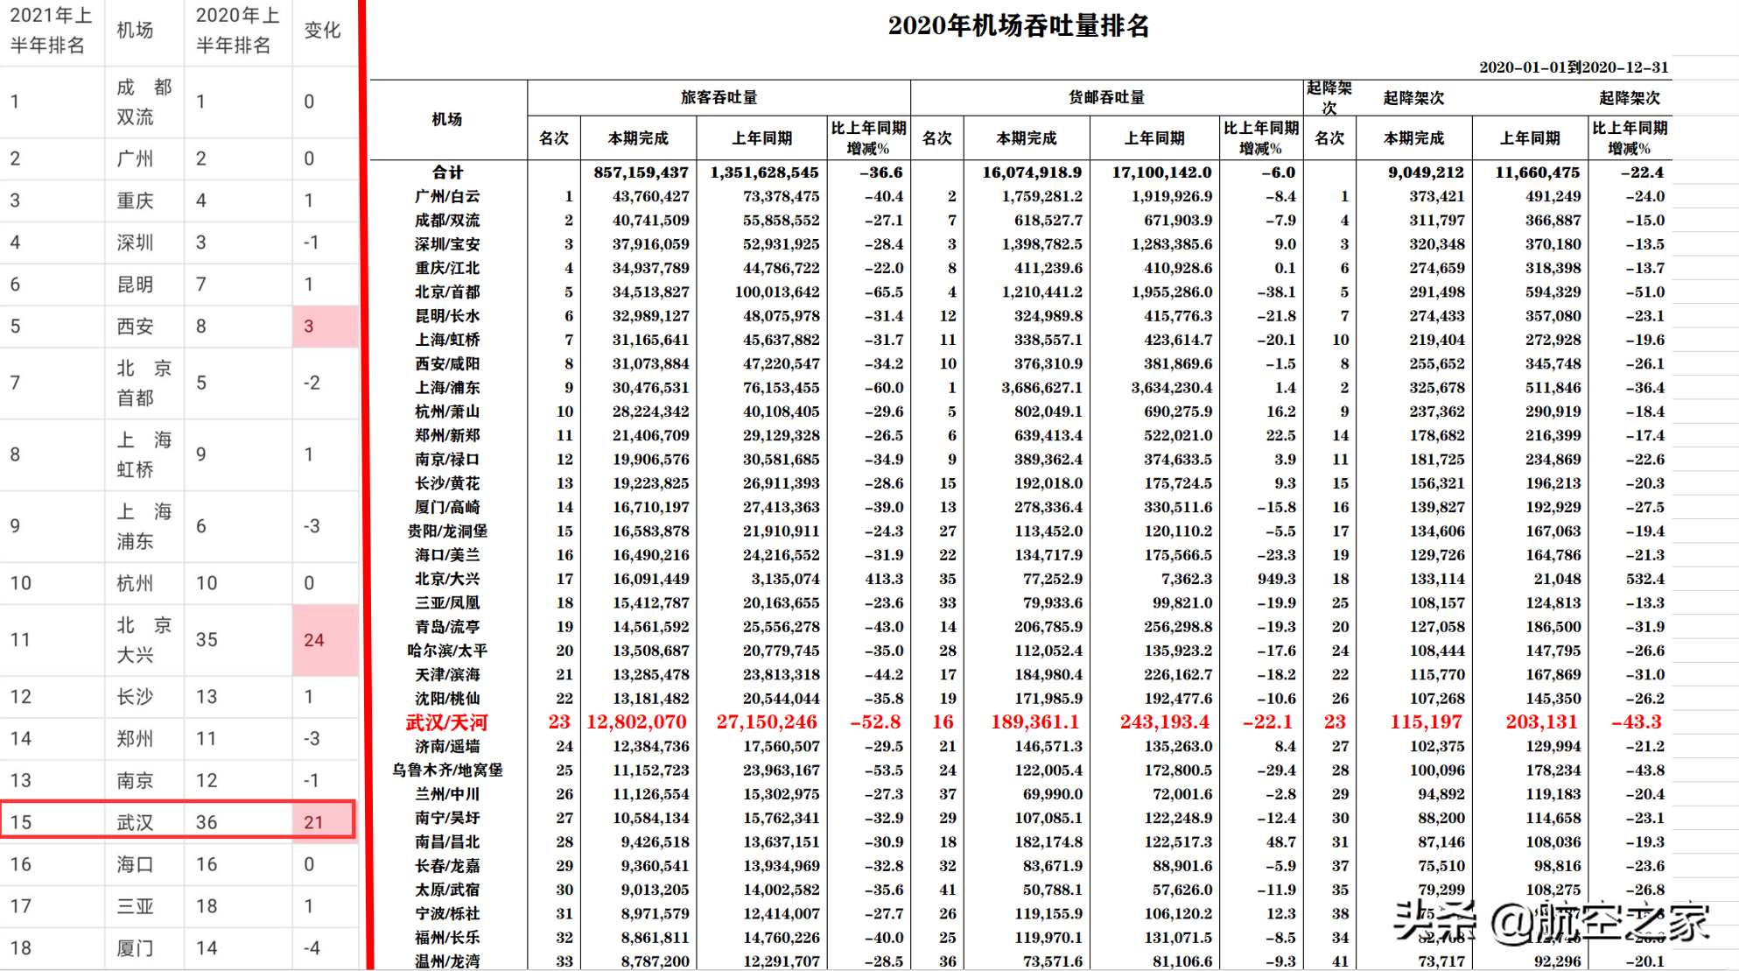Click total passenger value 857,159,437

[x=641, y=172]
